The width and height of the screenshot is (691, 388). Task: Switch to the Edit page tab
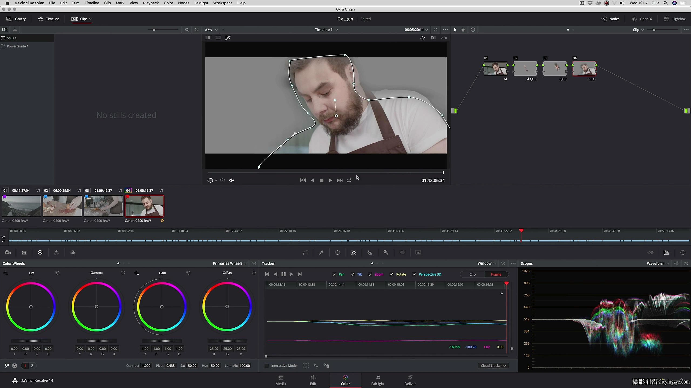(313, 380)
